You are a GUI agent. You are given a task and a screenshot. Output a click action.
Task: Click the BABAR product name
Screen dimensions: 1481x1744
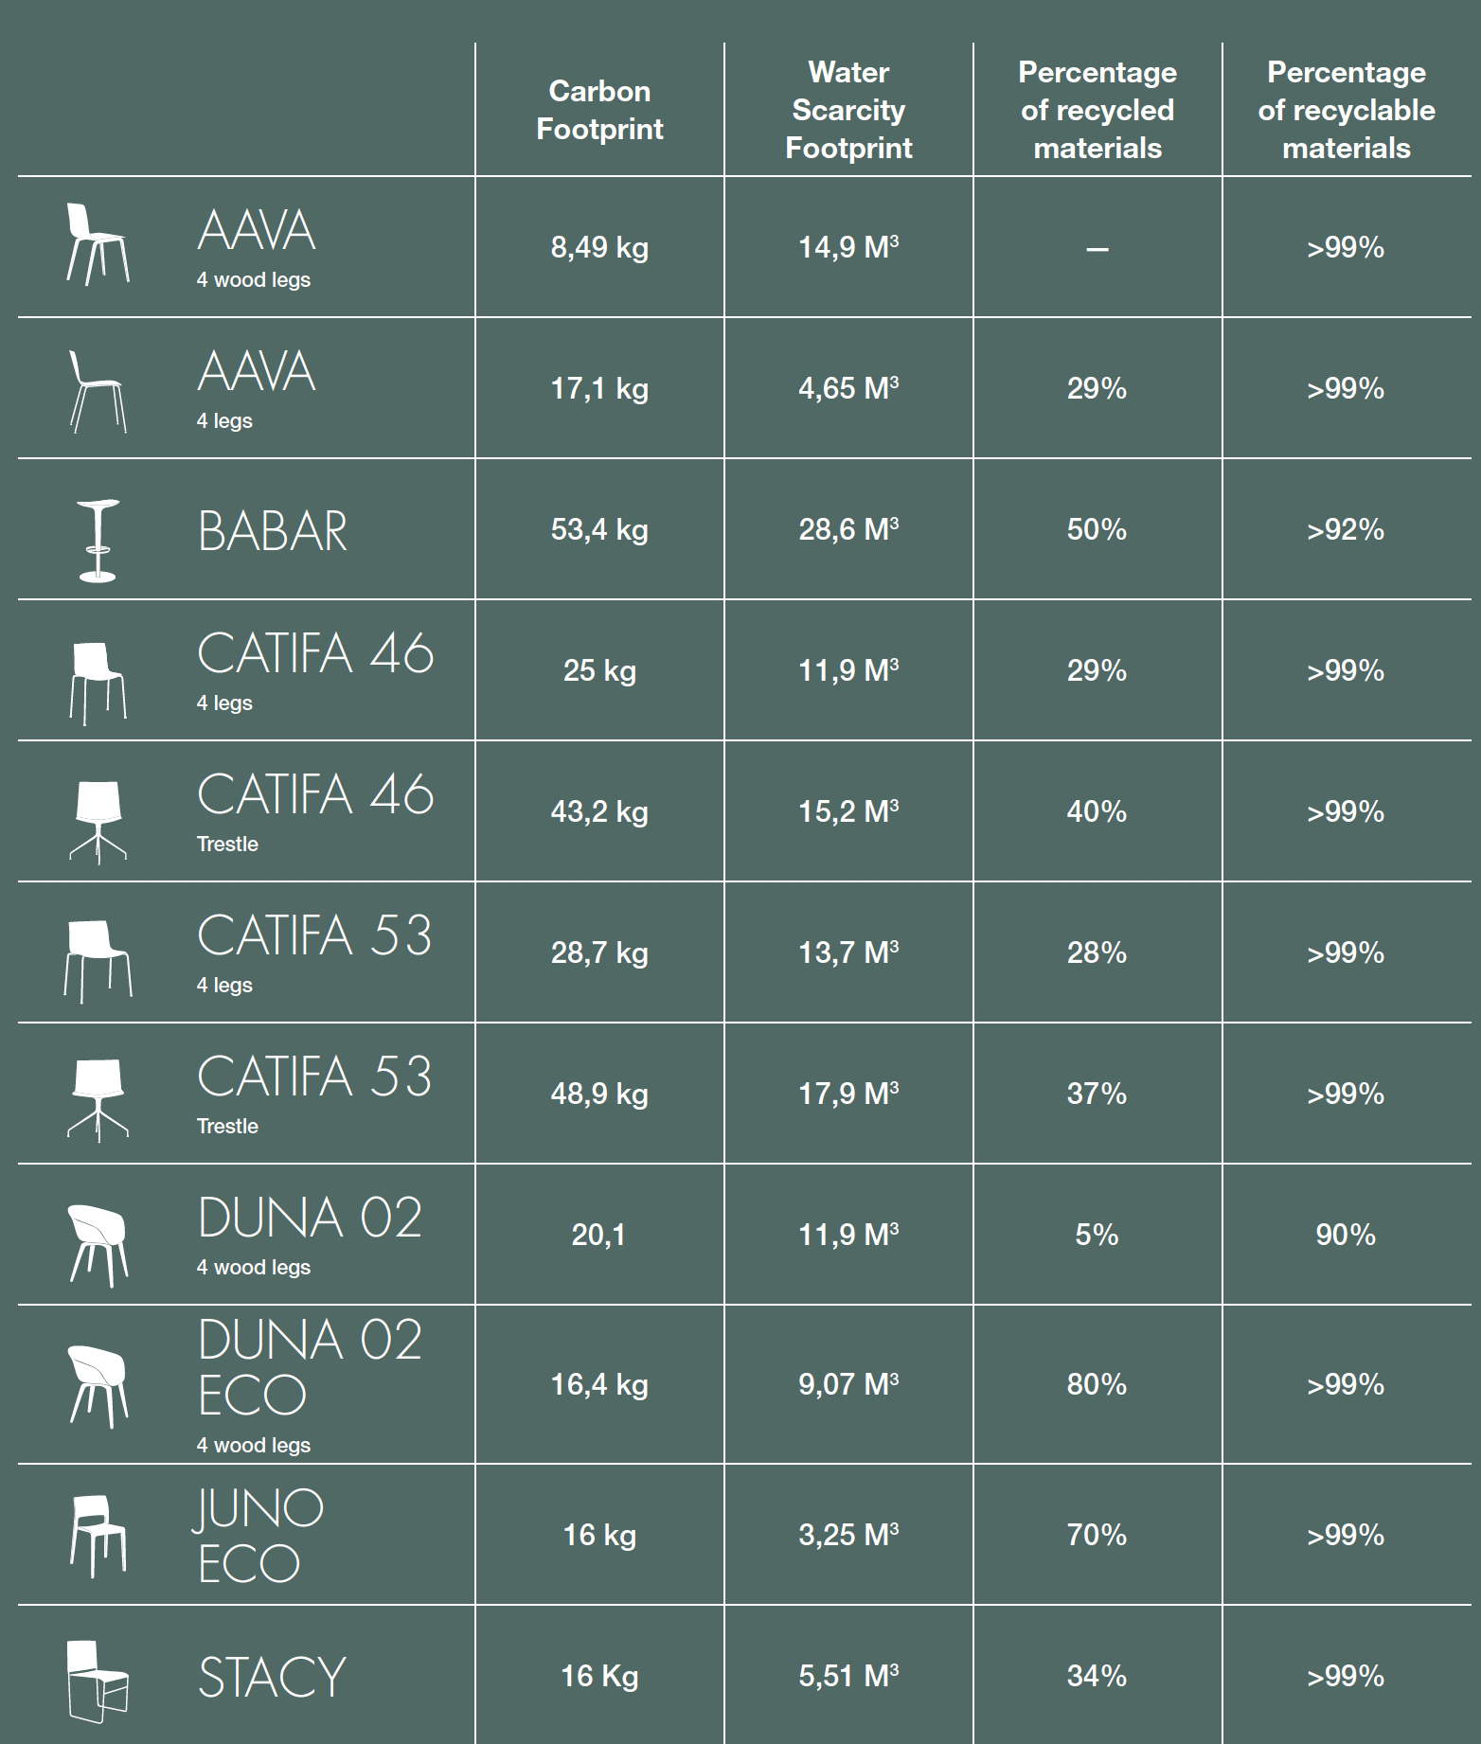pos(273,531)
